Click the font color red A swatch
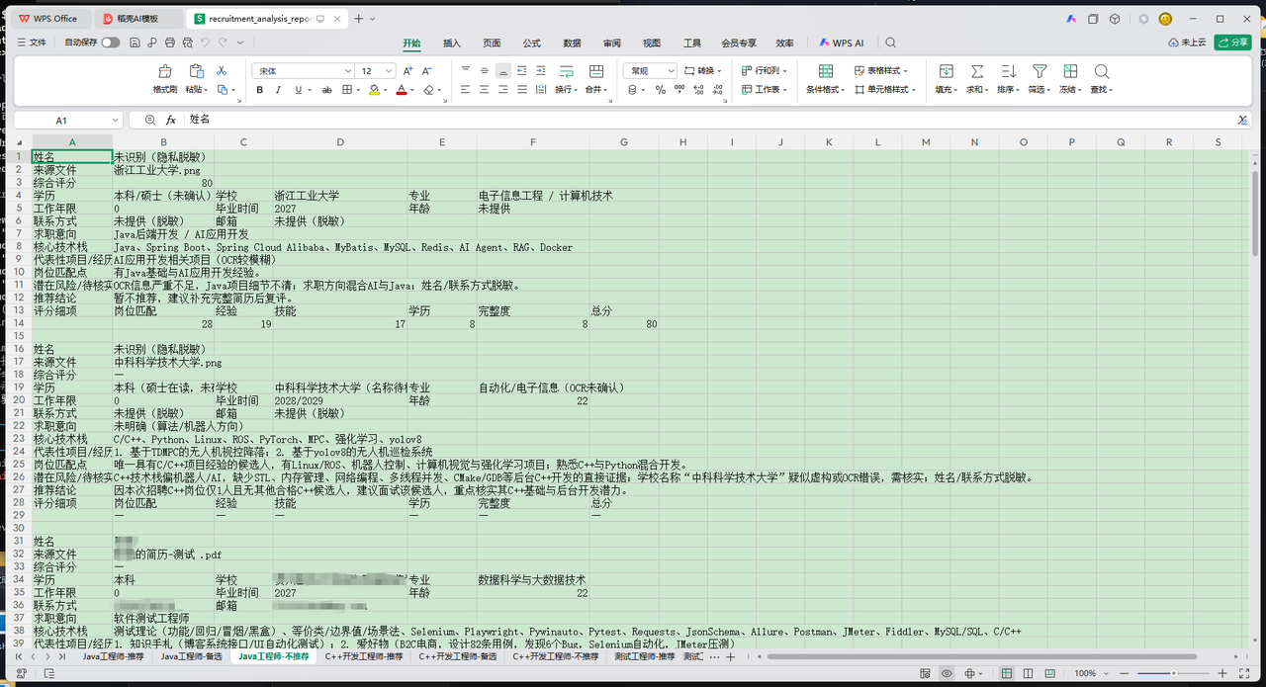The width and height of the screenshot is (1266, 687). (x=401, y=90)
